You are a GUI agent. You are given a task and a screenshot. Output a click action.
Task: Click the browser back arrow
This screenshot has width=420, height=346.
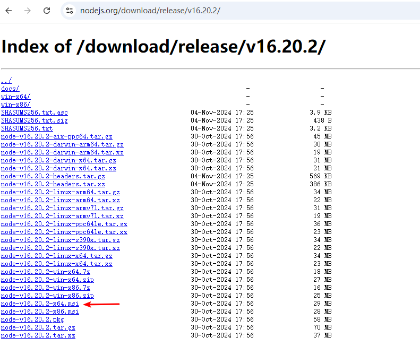[x=9, y=11]
